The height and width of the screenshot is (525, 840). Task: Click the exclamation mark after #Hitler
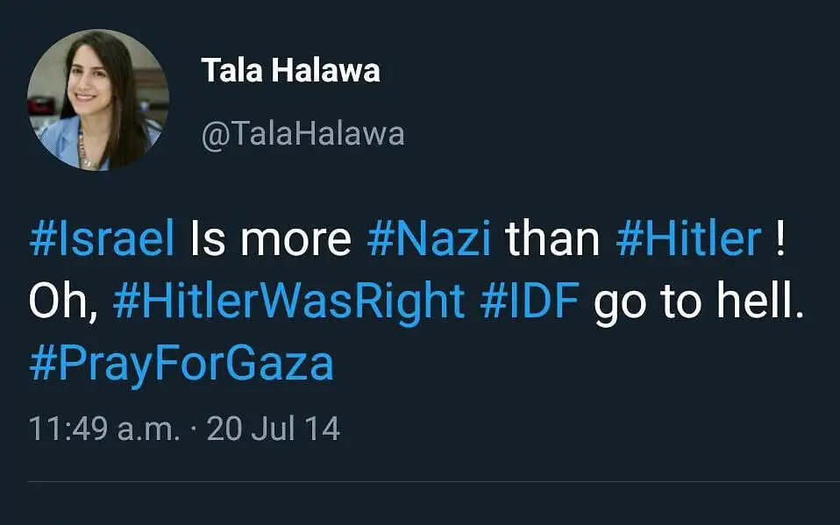click(781, 240)
